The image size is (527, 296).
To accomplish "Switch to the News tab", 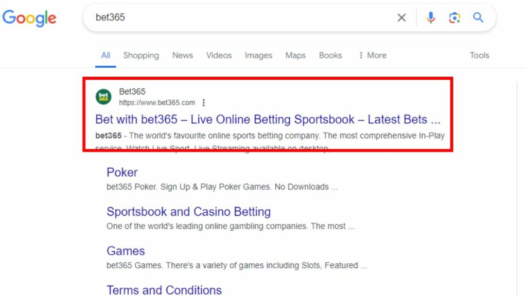I will 183,55.
